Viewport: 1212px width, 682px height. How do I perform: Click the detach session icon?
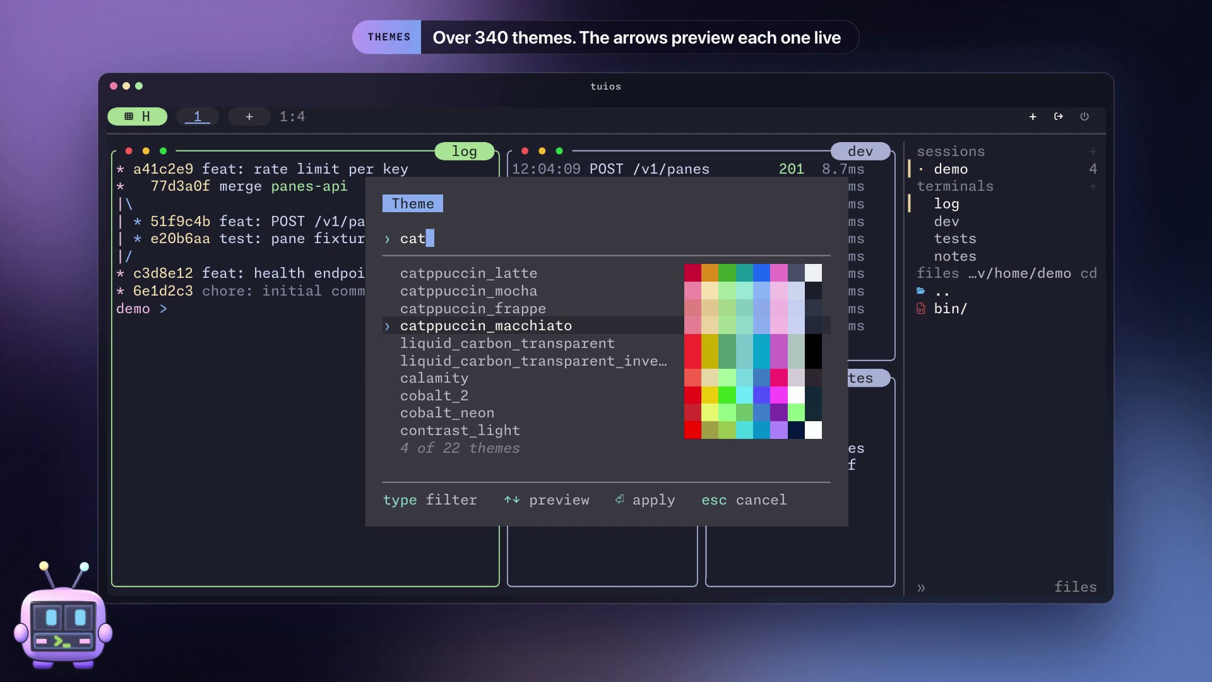click(x=1059, y=117)
